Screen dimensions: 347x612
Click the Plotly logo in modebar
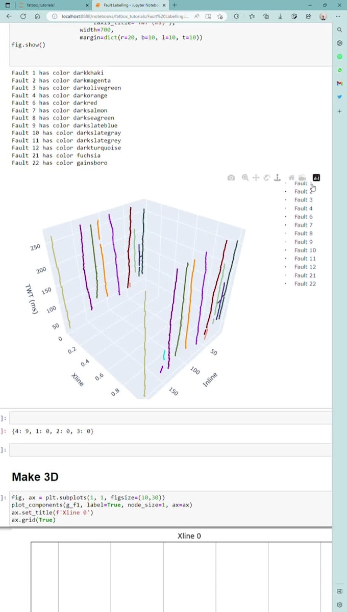point(316,177)
